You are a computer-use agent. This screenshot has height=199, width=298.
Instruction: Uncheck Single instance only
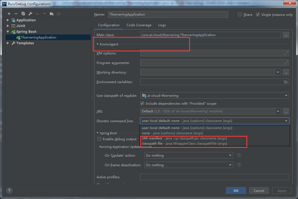coord(258,14)
